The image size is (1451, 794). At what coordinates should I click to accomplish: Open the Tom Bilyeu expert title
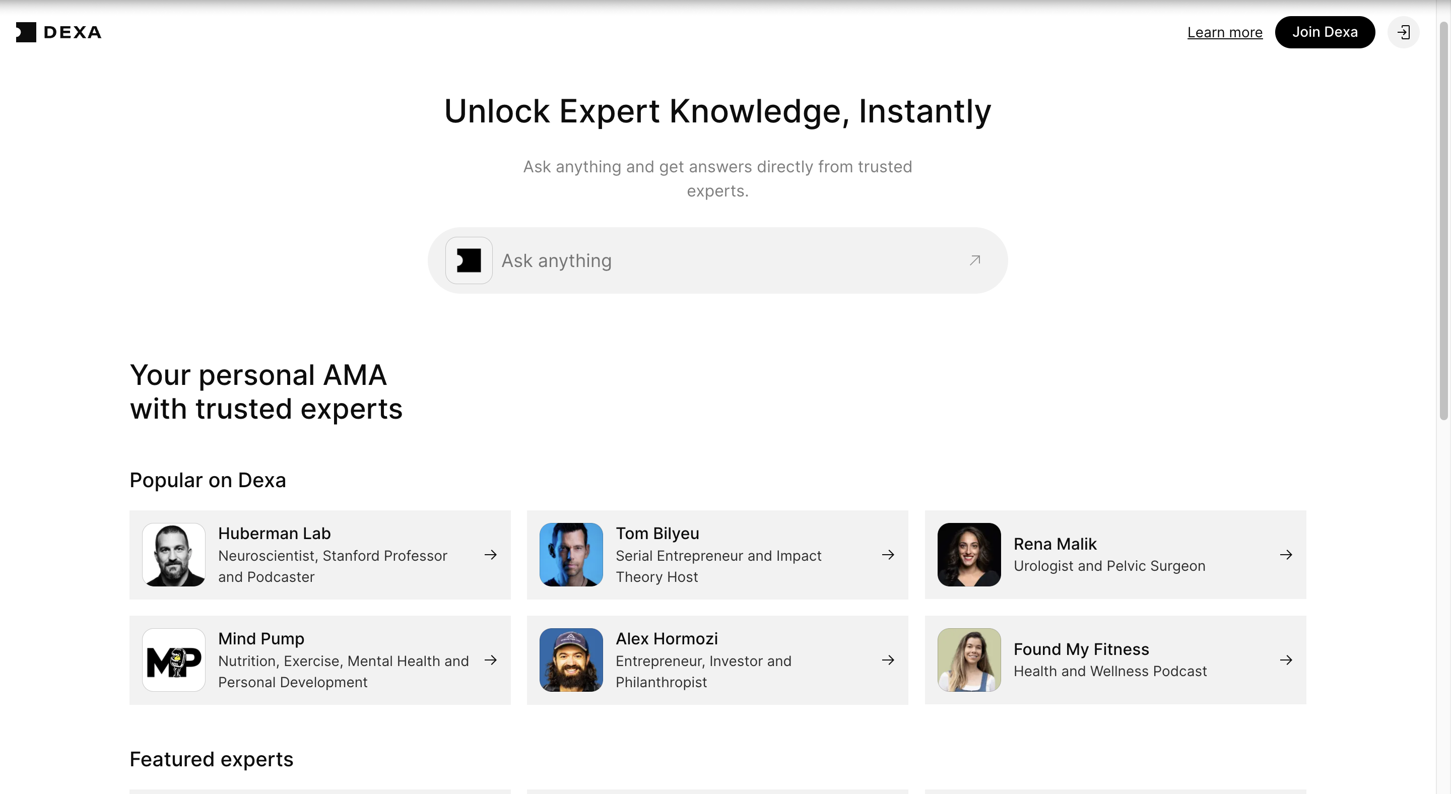(x=657, y=533)
